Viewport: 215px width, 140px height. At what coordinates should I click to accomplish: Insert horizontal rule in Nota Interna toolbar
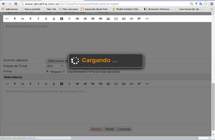[x=147, y=84]
